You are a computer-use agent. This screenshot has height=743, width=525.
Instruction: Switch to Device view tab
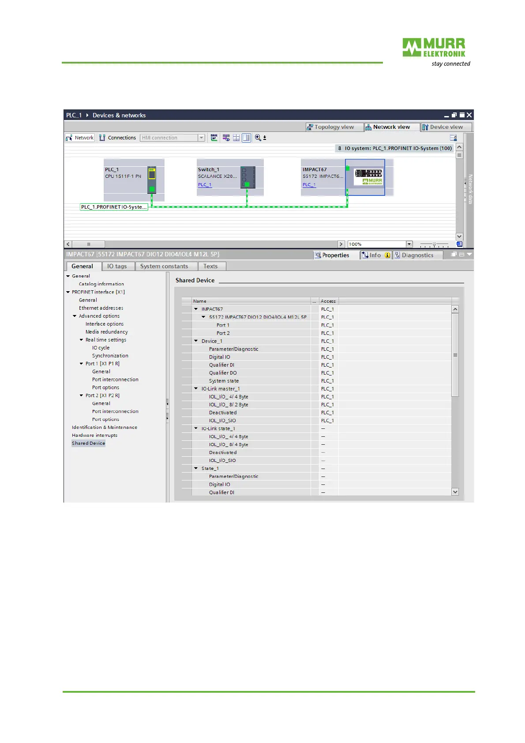446,127
